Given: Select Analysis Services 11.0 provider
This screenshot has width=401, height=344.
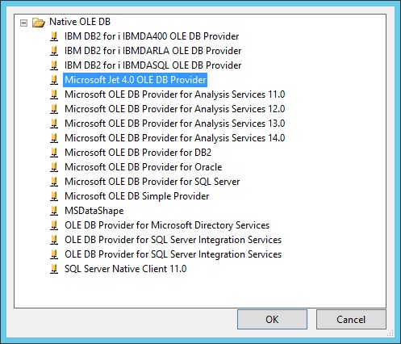Looking at the screenshot, I should (x=174, y=94).
